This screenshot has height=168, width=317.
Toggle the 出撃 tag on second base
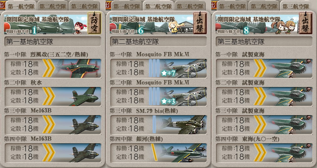200,23
